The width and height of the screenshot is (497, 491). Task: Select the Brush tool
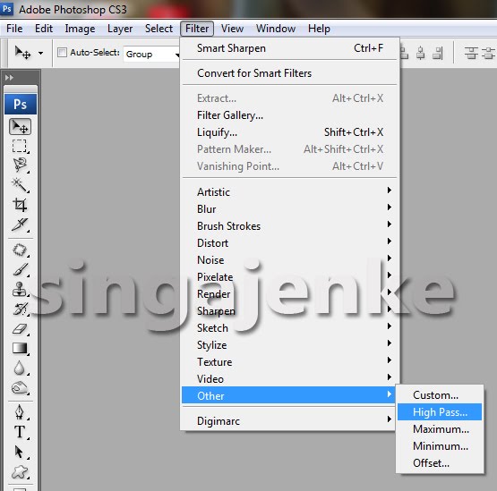pos(20,269)
